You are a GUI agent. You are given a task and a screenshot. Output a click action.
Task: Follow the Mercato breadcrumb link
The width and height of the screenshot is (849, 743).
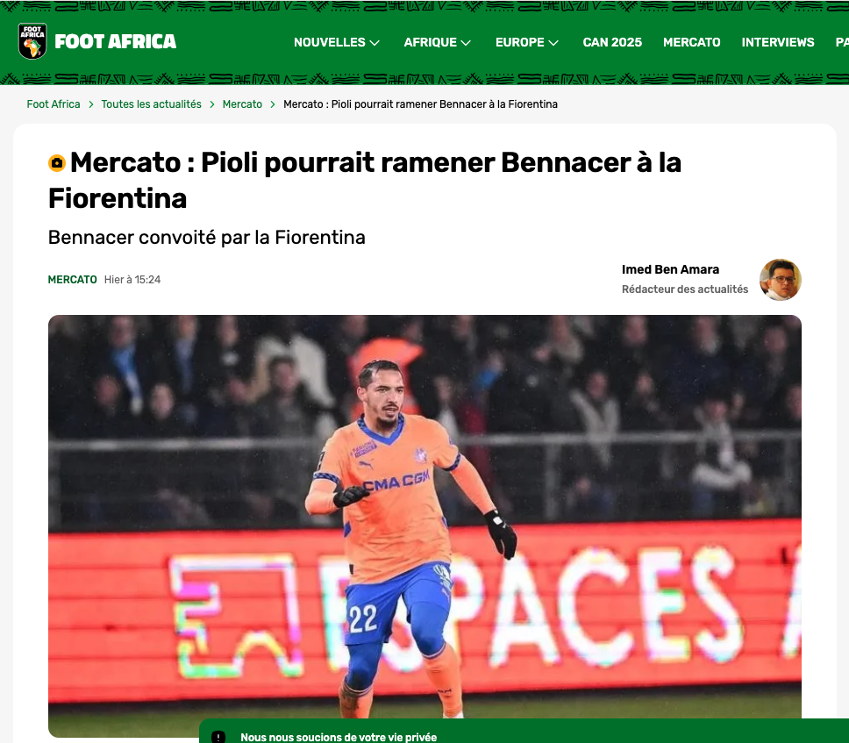[x=242, y=104]
